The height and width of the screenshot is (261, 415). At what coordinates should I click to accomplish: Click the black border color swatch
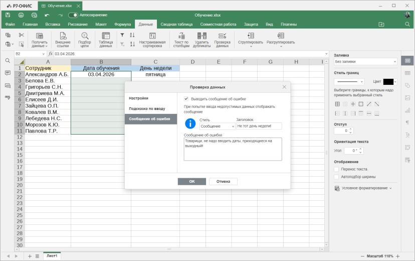point(388,82)
